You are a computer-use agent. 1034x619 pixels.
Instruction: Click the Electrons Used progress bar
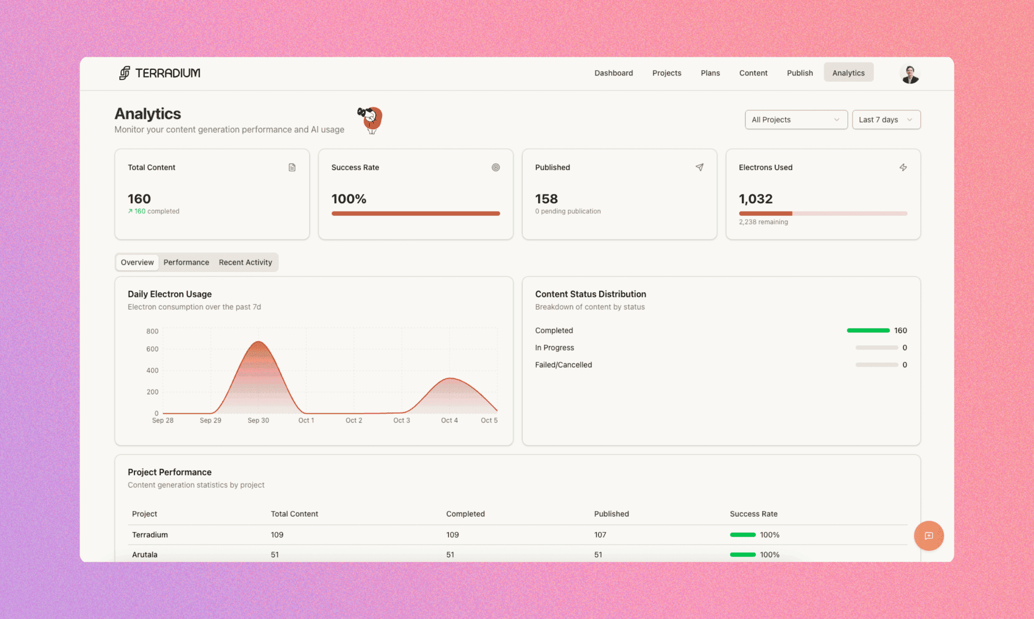coord(822,213)
